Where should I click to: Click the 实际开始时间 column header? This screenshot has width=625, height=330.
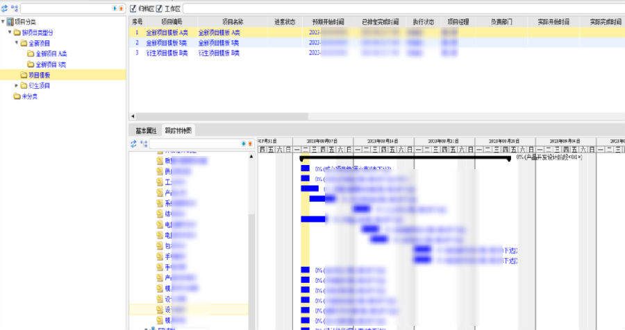click(x=553, y=22)
